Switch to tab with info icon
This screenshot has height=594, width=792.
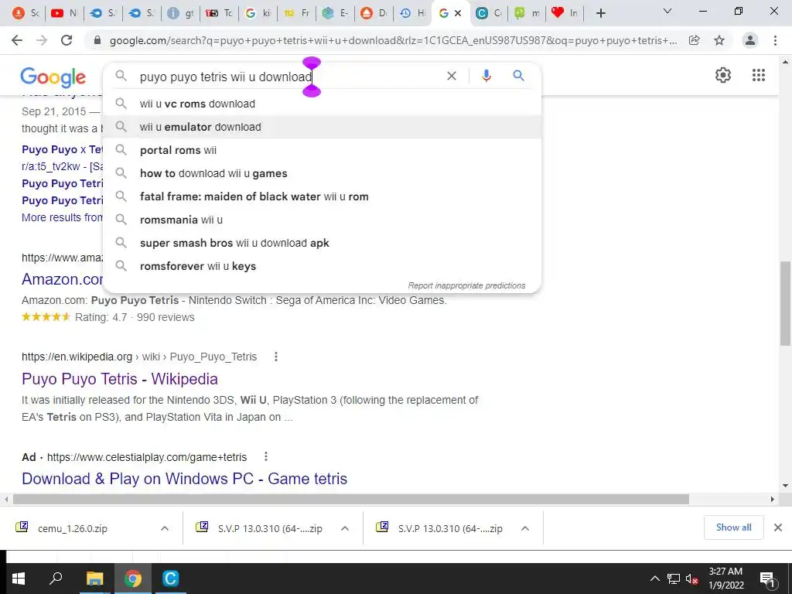(179, 13)
